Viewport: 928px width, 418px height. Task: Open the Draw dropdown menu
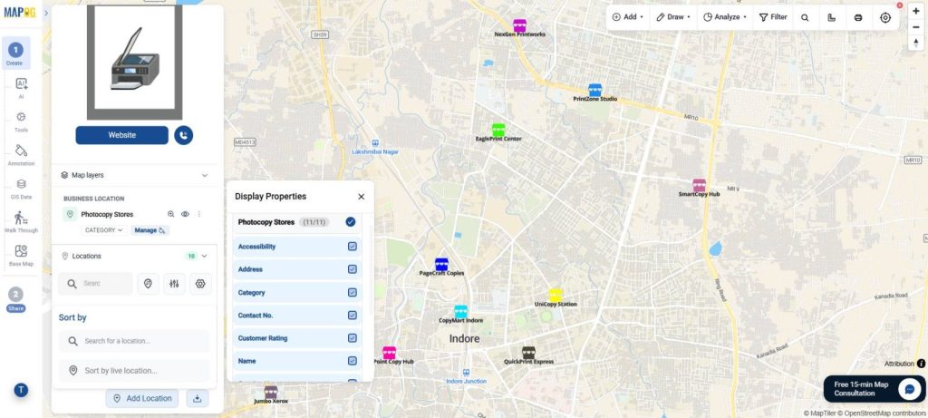[673, 17]
